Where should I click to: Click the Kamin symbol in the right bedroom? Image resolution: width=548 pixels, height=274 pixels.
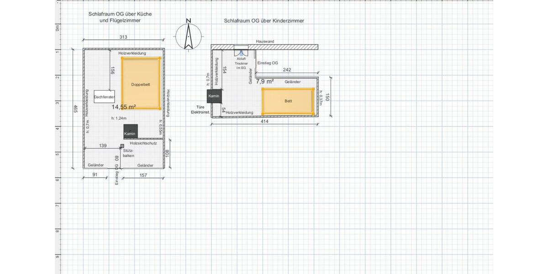(x=214, y=96)
